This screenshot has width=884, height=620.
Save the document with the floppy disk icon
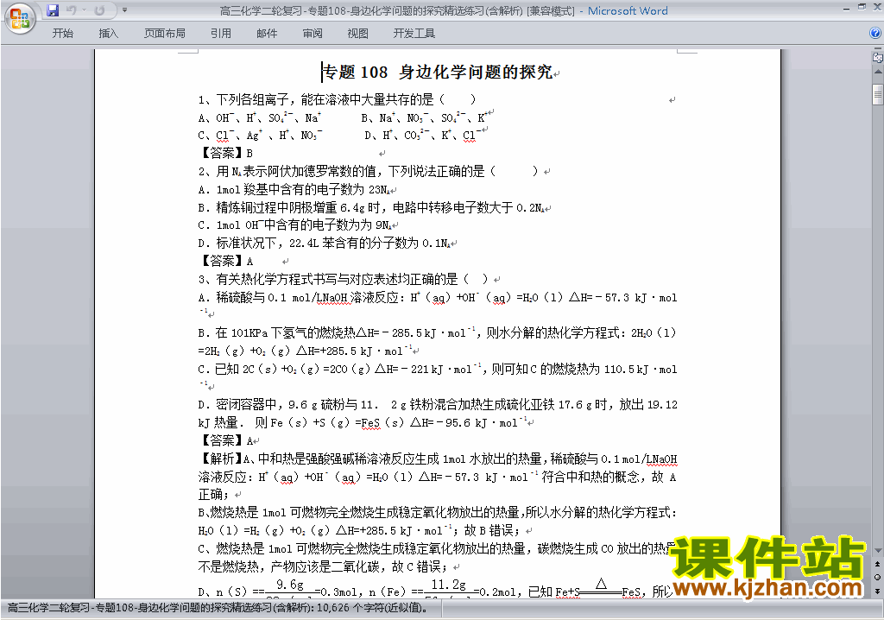[53, 10]
